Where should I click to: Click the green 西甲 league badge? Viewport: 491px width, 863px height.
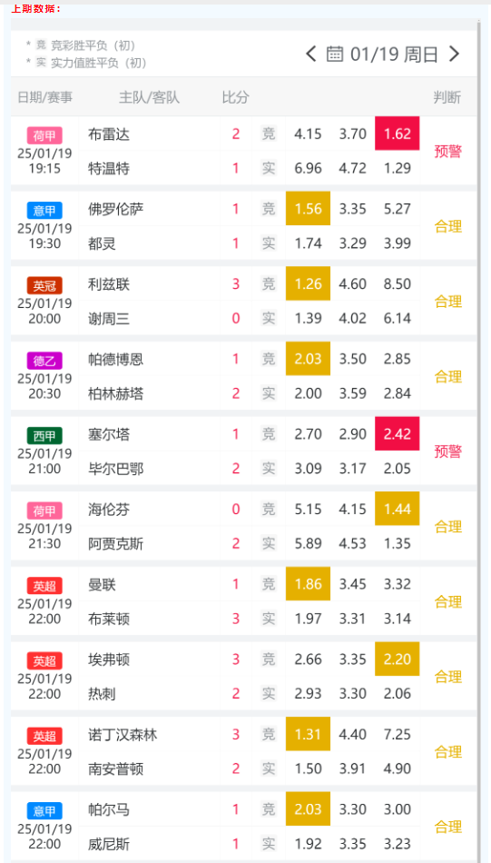click(44, 435)
